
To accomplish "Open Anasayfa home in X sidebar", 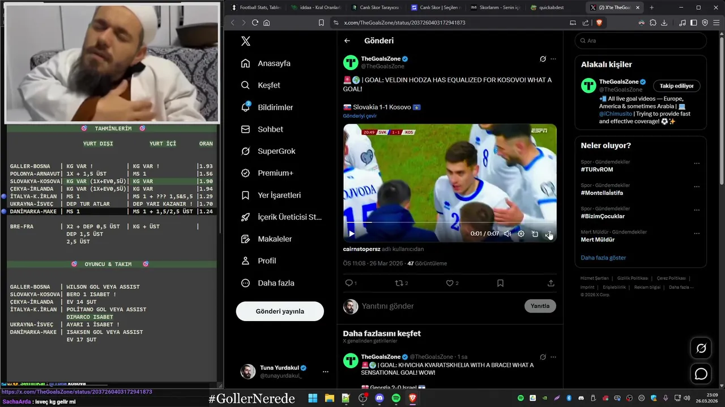I will coord(266,63).
